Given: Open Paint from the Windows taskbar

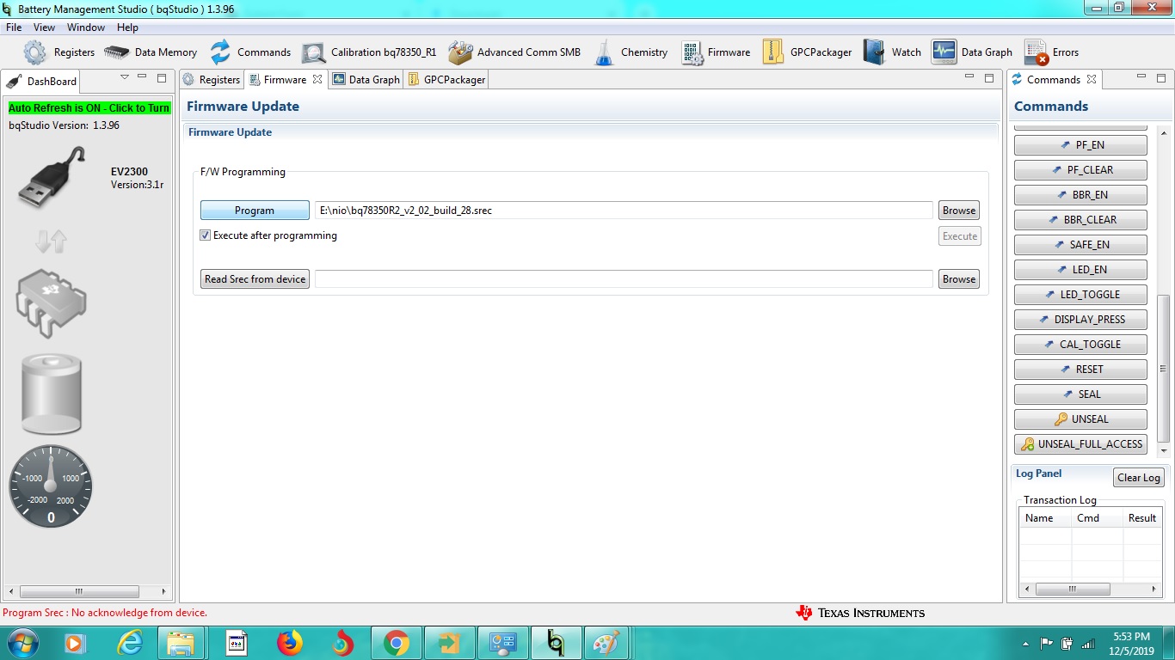Looking at the screenshot, I should click(x=606, y=643).
